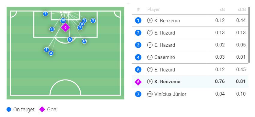The width and height of the screenshot is (255, 117).
Task: Click the Player column header
Action: point(153,10)
